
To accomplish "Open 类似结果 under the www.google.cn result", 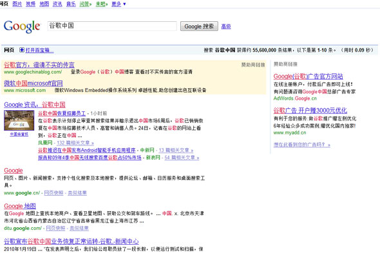I will 77,193.
